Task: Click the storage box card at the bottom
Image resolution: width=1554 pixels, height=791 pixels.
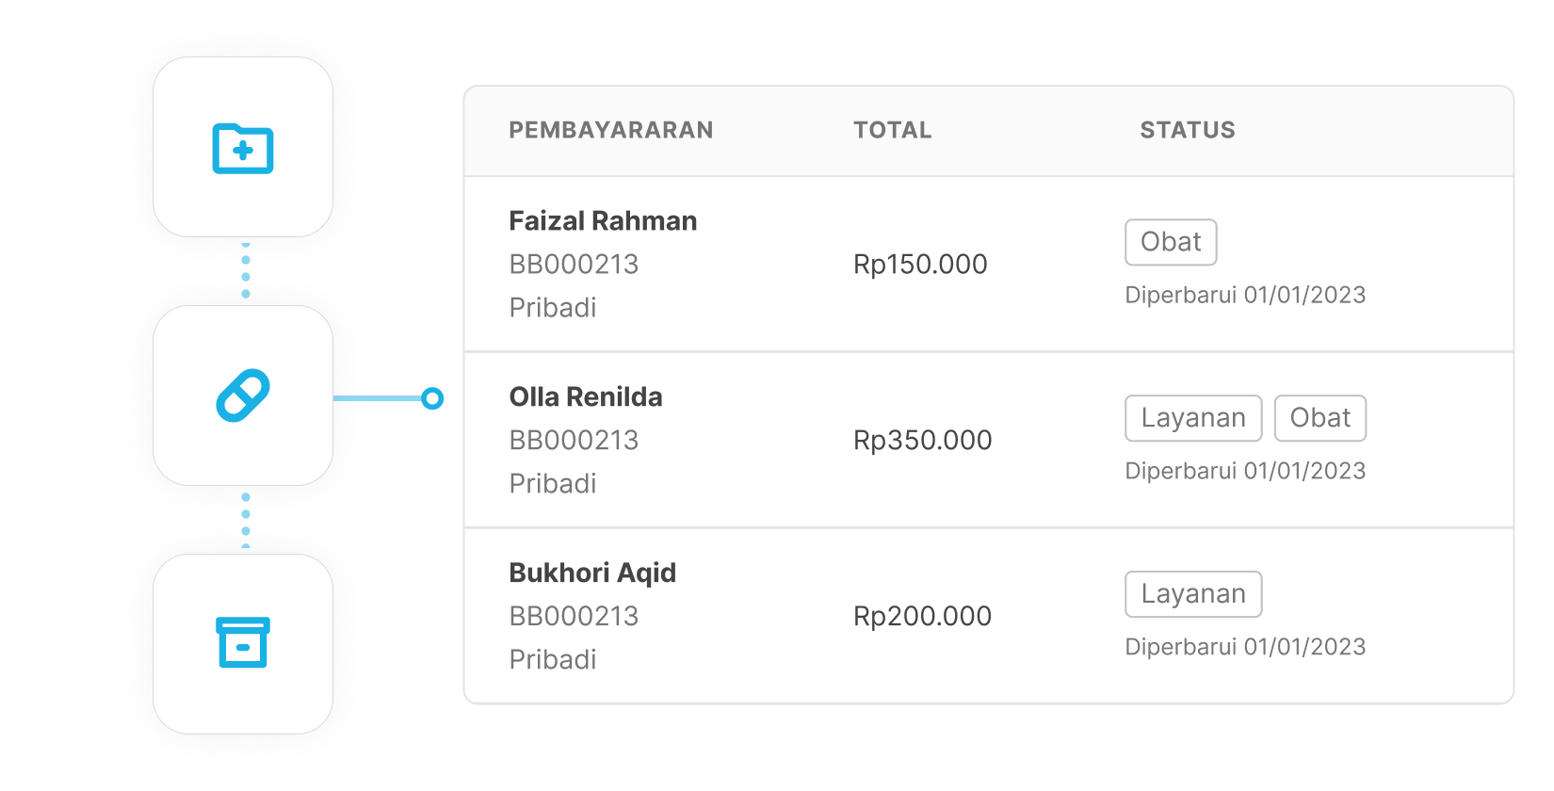Action: (243, 644)
